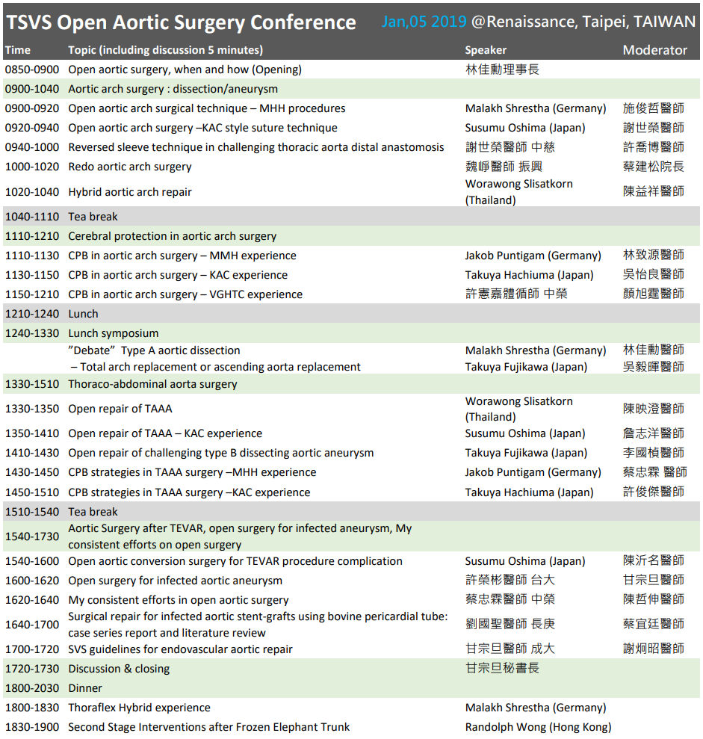Click the "Moderator" column header
Image resolution: width=703 pixels, height=739 pixels.
point(655,50)
